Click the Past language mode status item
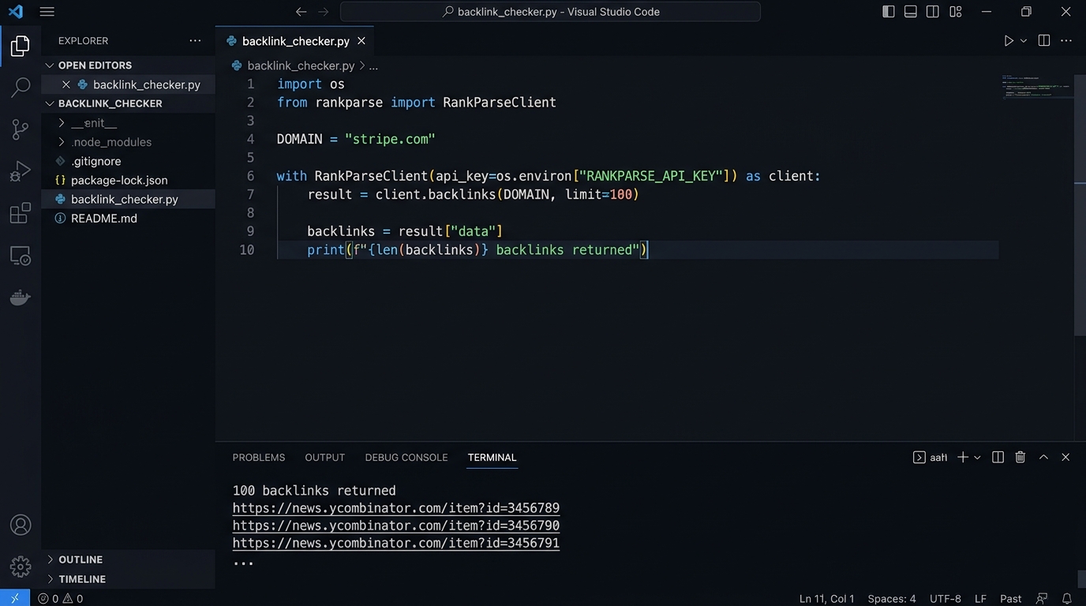 (1010, 599)
